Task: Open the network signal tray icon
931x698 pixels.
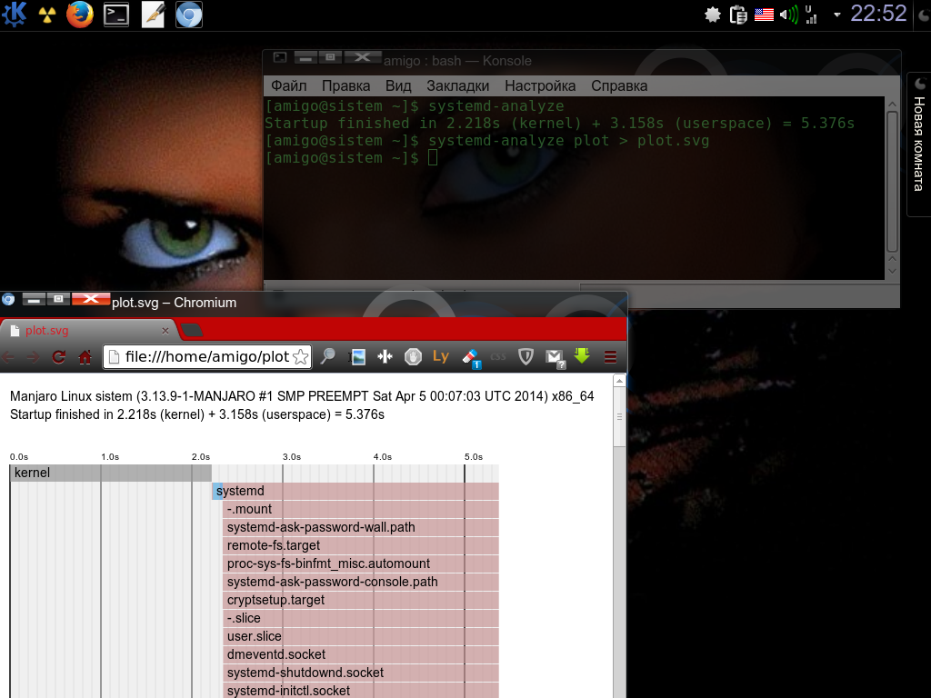Action: [x=810, y=15]
